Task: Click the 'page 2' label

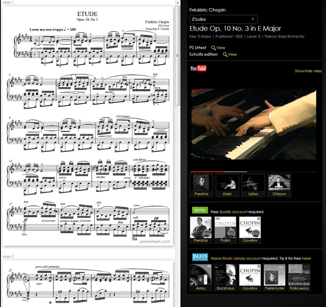Action: 8,257
